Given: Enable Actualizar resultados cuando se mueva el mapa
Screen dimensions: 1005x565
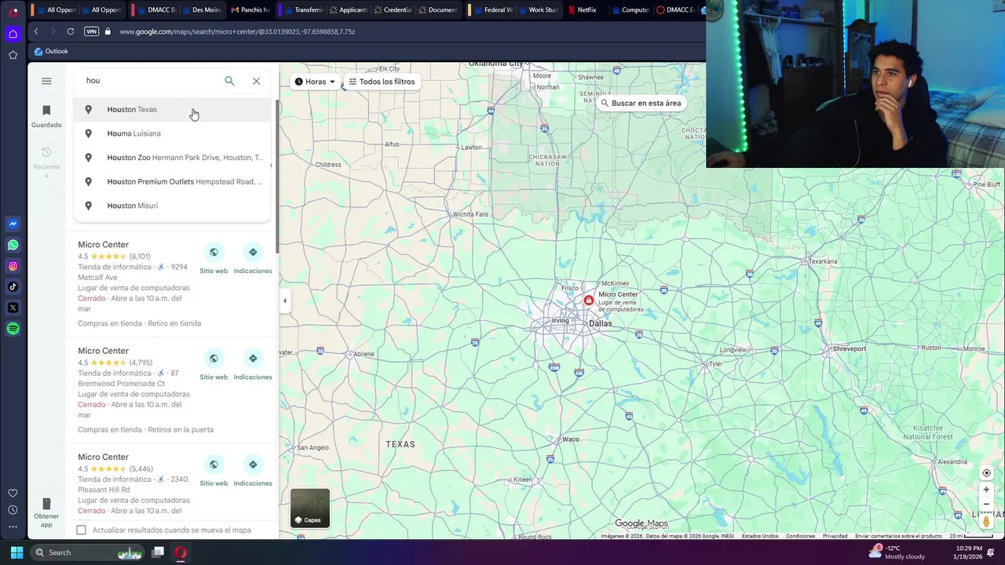Looking at the screenshot, I should tap(81, 530).
